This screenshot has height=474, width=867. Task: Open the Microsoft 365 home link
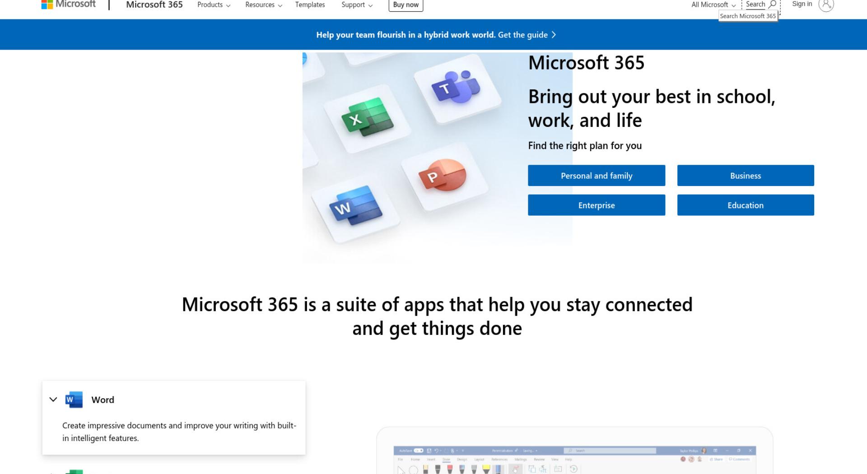(154, 5)
